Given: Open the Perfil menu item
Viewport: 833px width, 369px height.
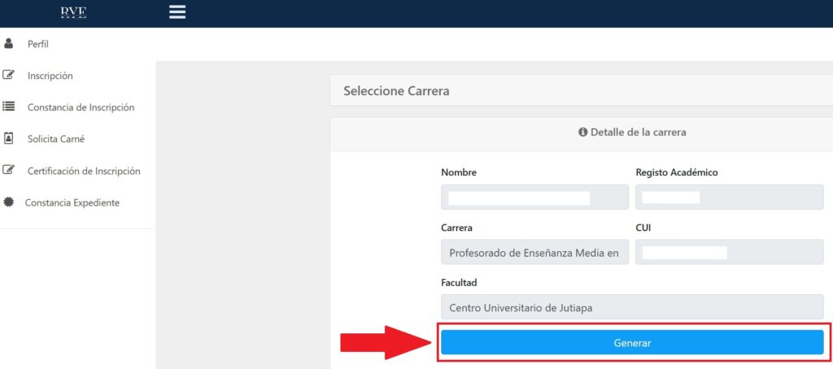Looking at the screenshot, I should [x=39, y=44].
